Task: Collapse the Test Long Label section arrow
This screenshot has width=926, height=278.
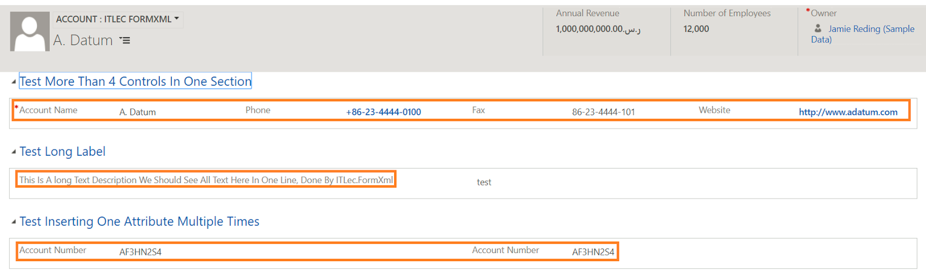Action: pyautogui.click(x=14, y=152)
